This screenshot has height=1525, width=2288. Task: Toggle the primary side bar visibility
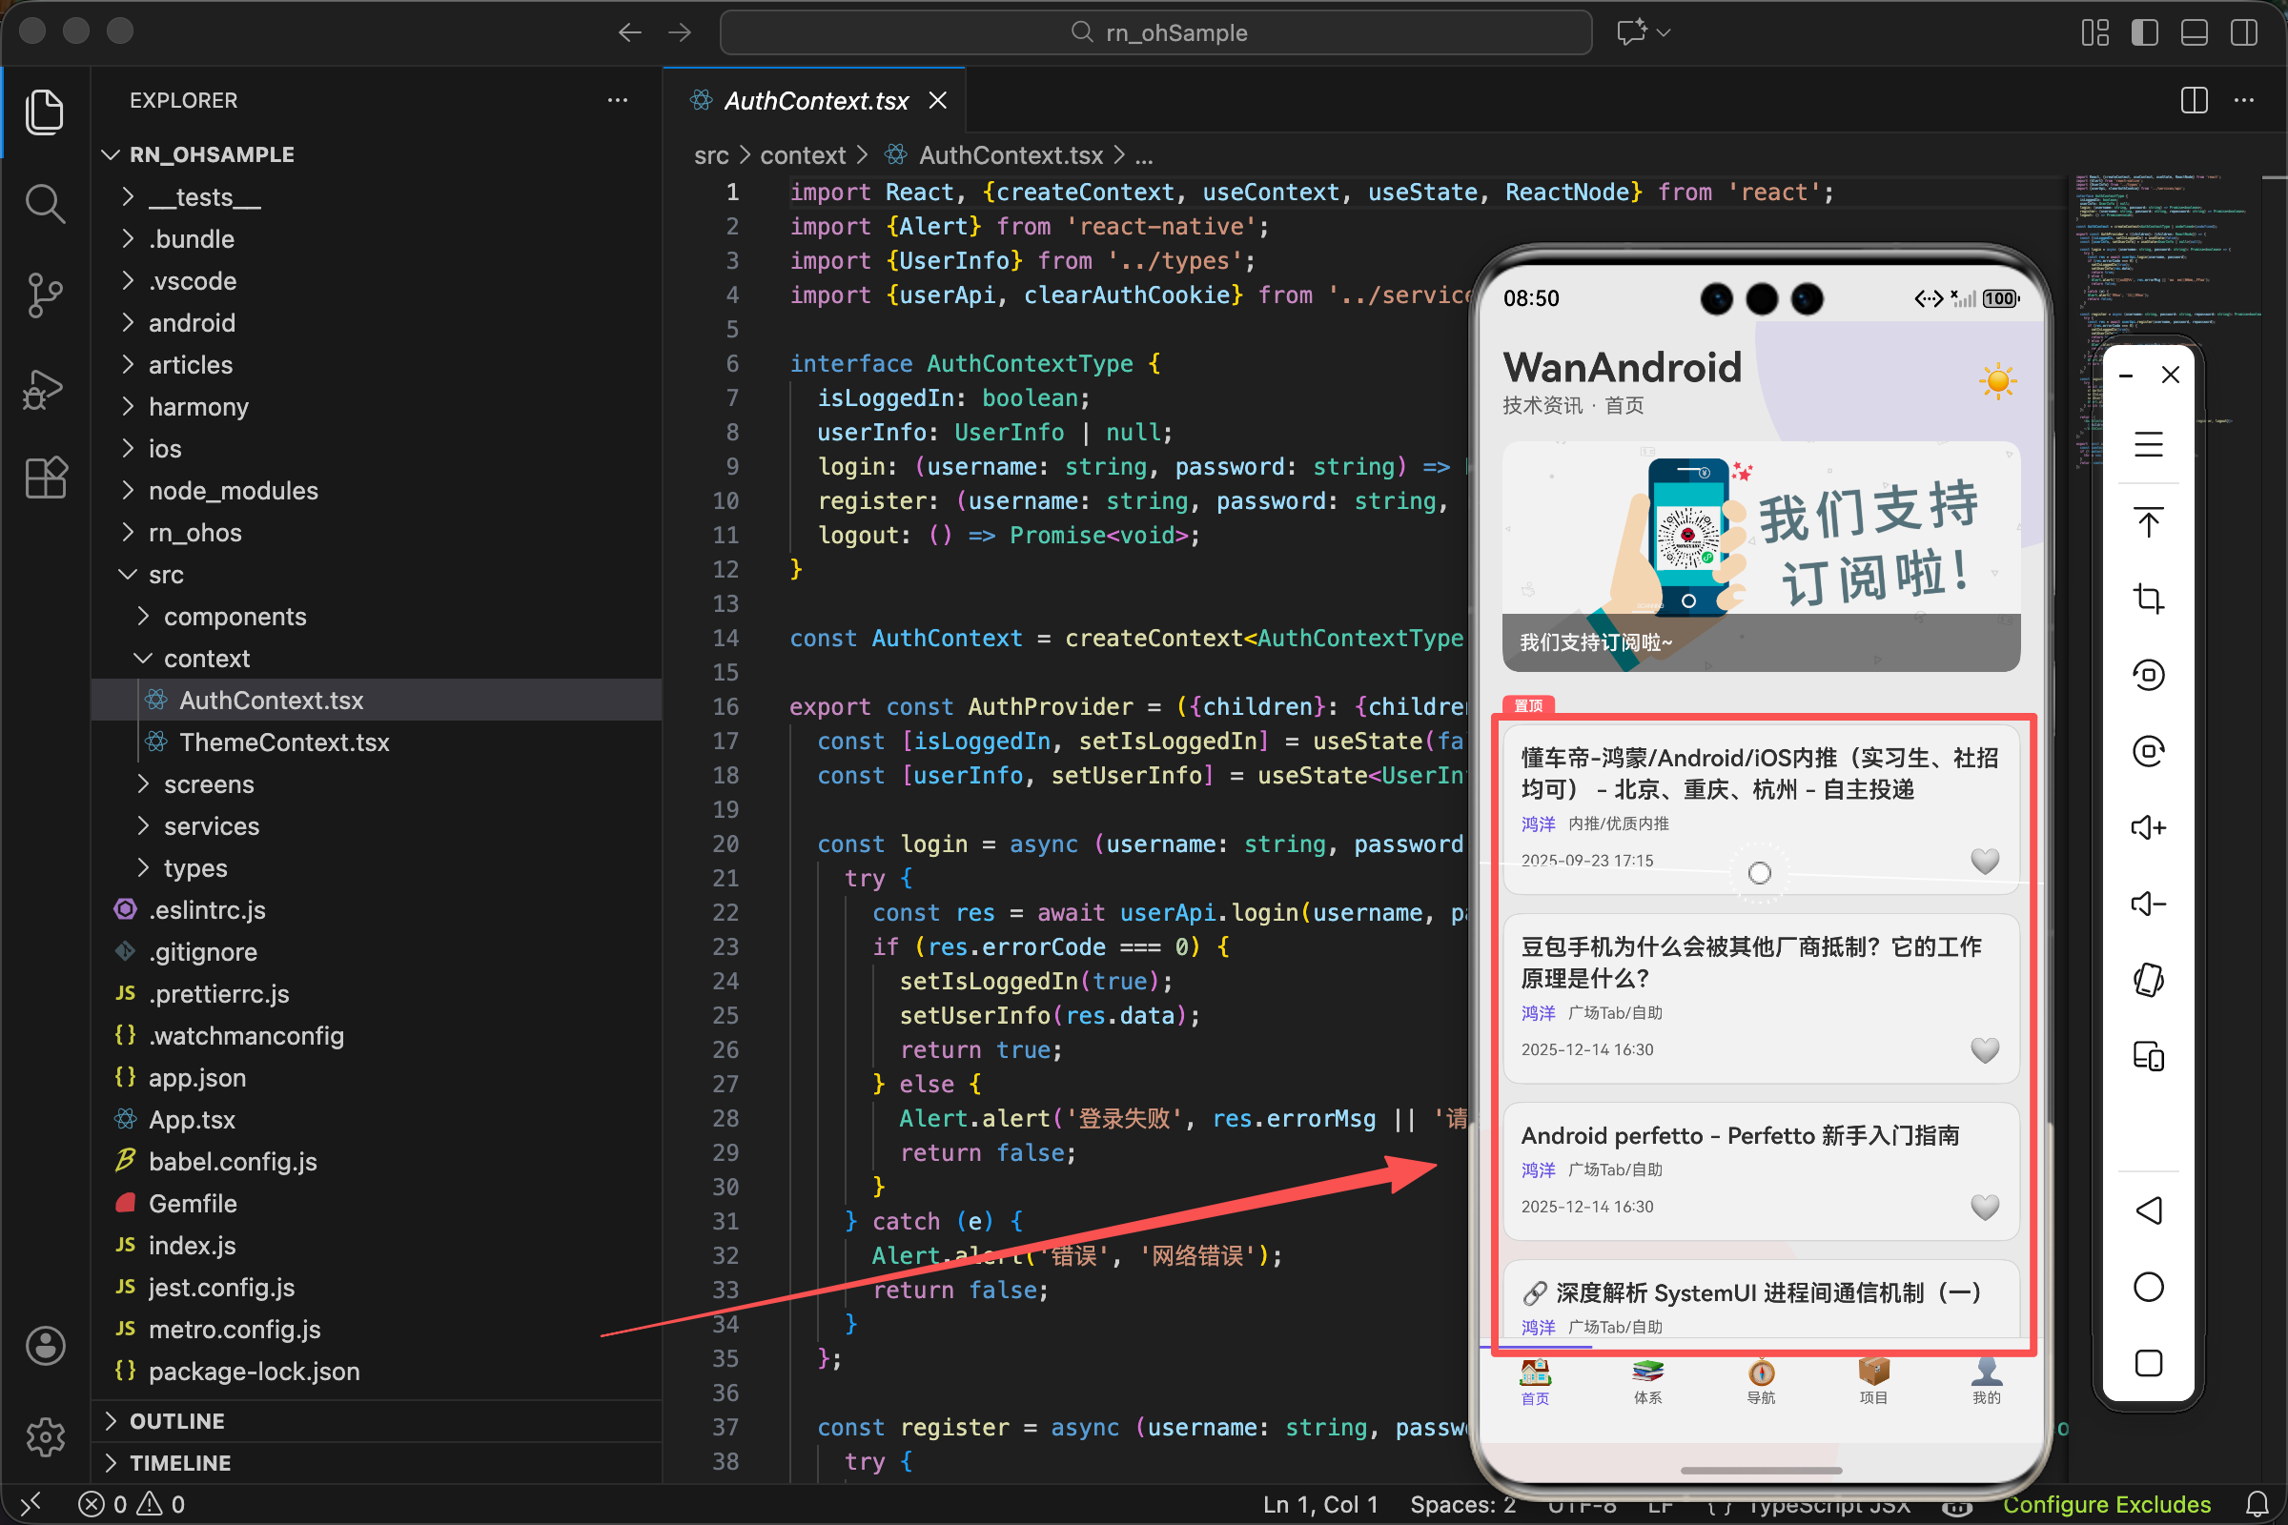[x=2144, y=32]
